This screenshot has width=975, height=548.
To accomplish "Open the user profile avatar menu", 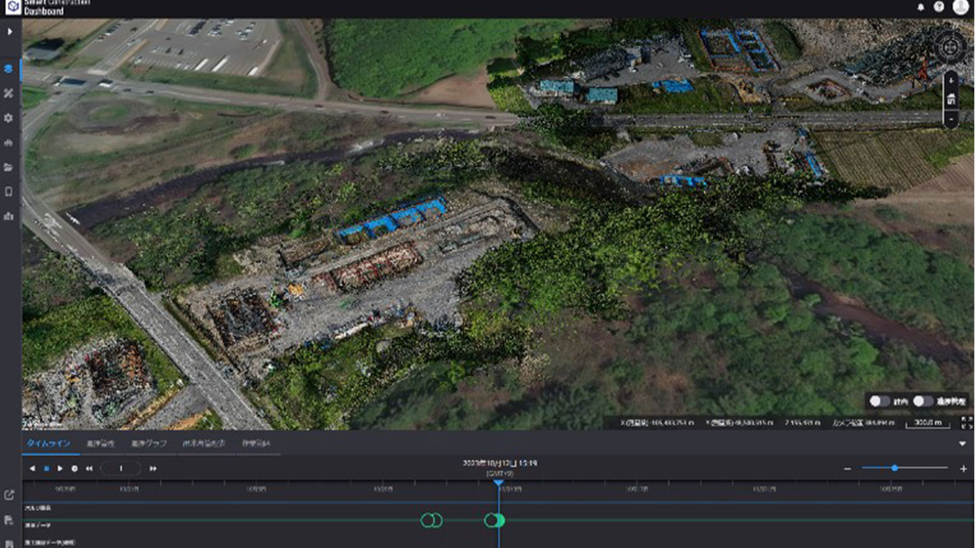I will [960, 7].
